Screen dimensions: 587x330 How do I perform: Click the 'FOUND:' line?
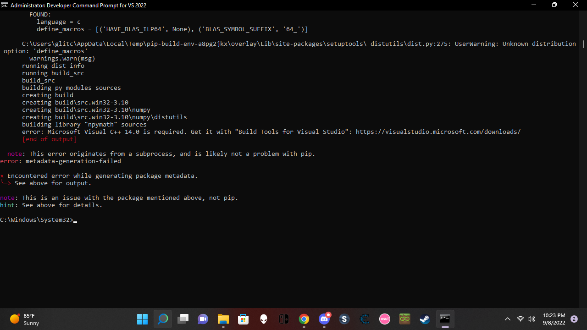40,15
